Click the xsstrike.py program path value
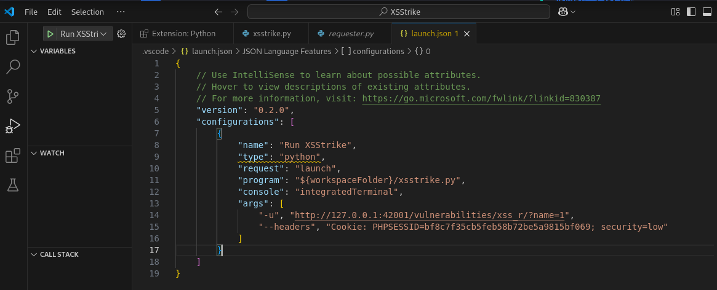This screenshot has width=717, height=290. click(377, 180)
